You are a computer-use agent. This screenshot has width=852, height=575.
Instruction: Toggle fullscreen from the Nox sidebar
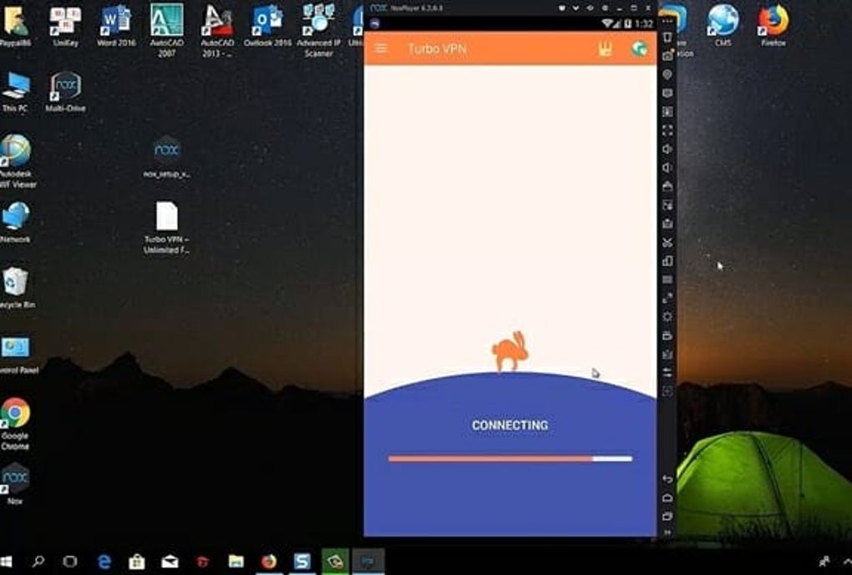point(667,130)
